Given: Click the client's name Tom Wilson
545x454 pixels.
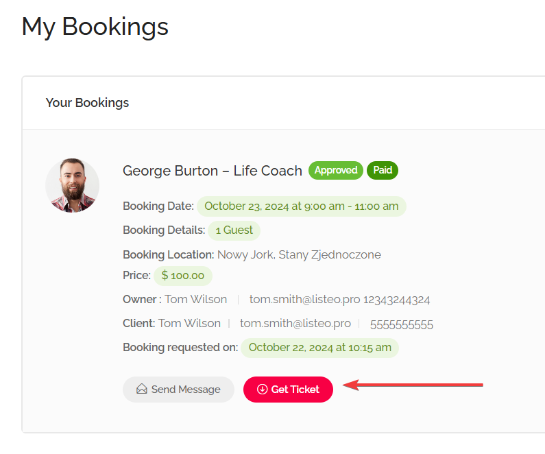Looking at the screenshot, I should (x=189, y=324).
